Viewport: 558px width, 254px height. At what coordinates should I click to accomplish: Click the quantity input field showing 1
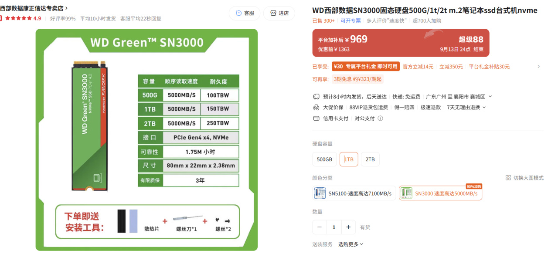pos(334,227)
